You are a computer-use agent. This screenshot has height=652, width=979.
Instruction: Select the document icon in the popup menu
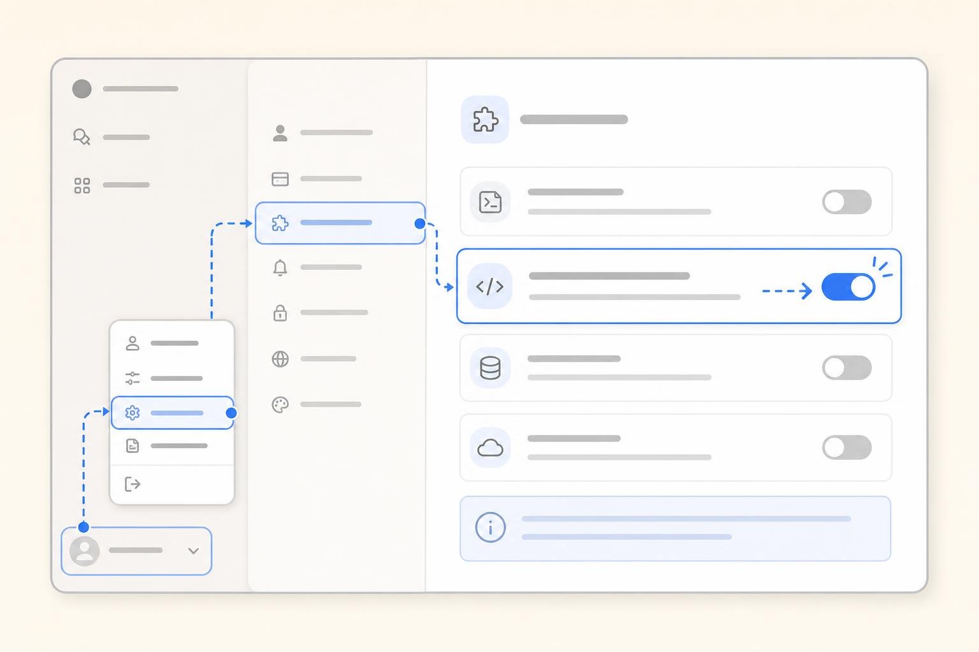tap(133, 446)
